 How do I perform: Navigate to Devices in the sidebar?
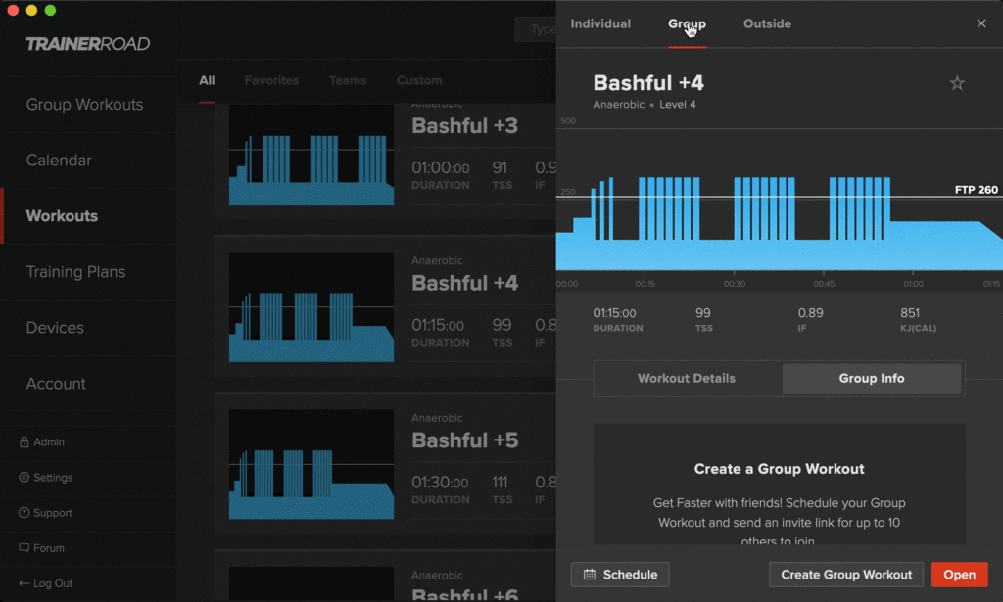56,328
